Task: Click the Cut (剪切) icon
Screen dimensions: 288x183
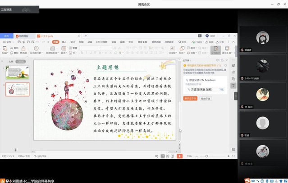Action: click(12, 48)
